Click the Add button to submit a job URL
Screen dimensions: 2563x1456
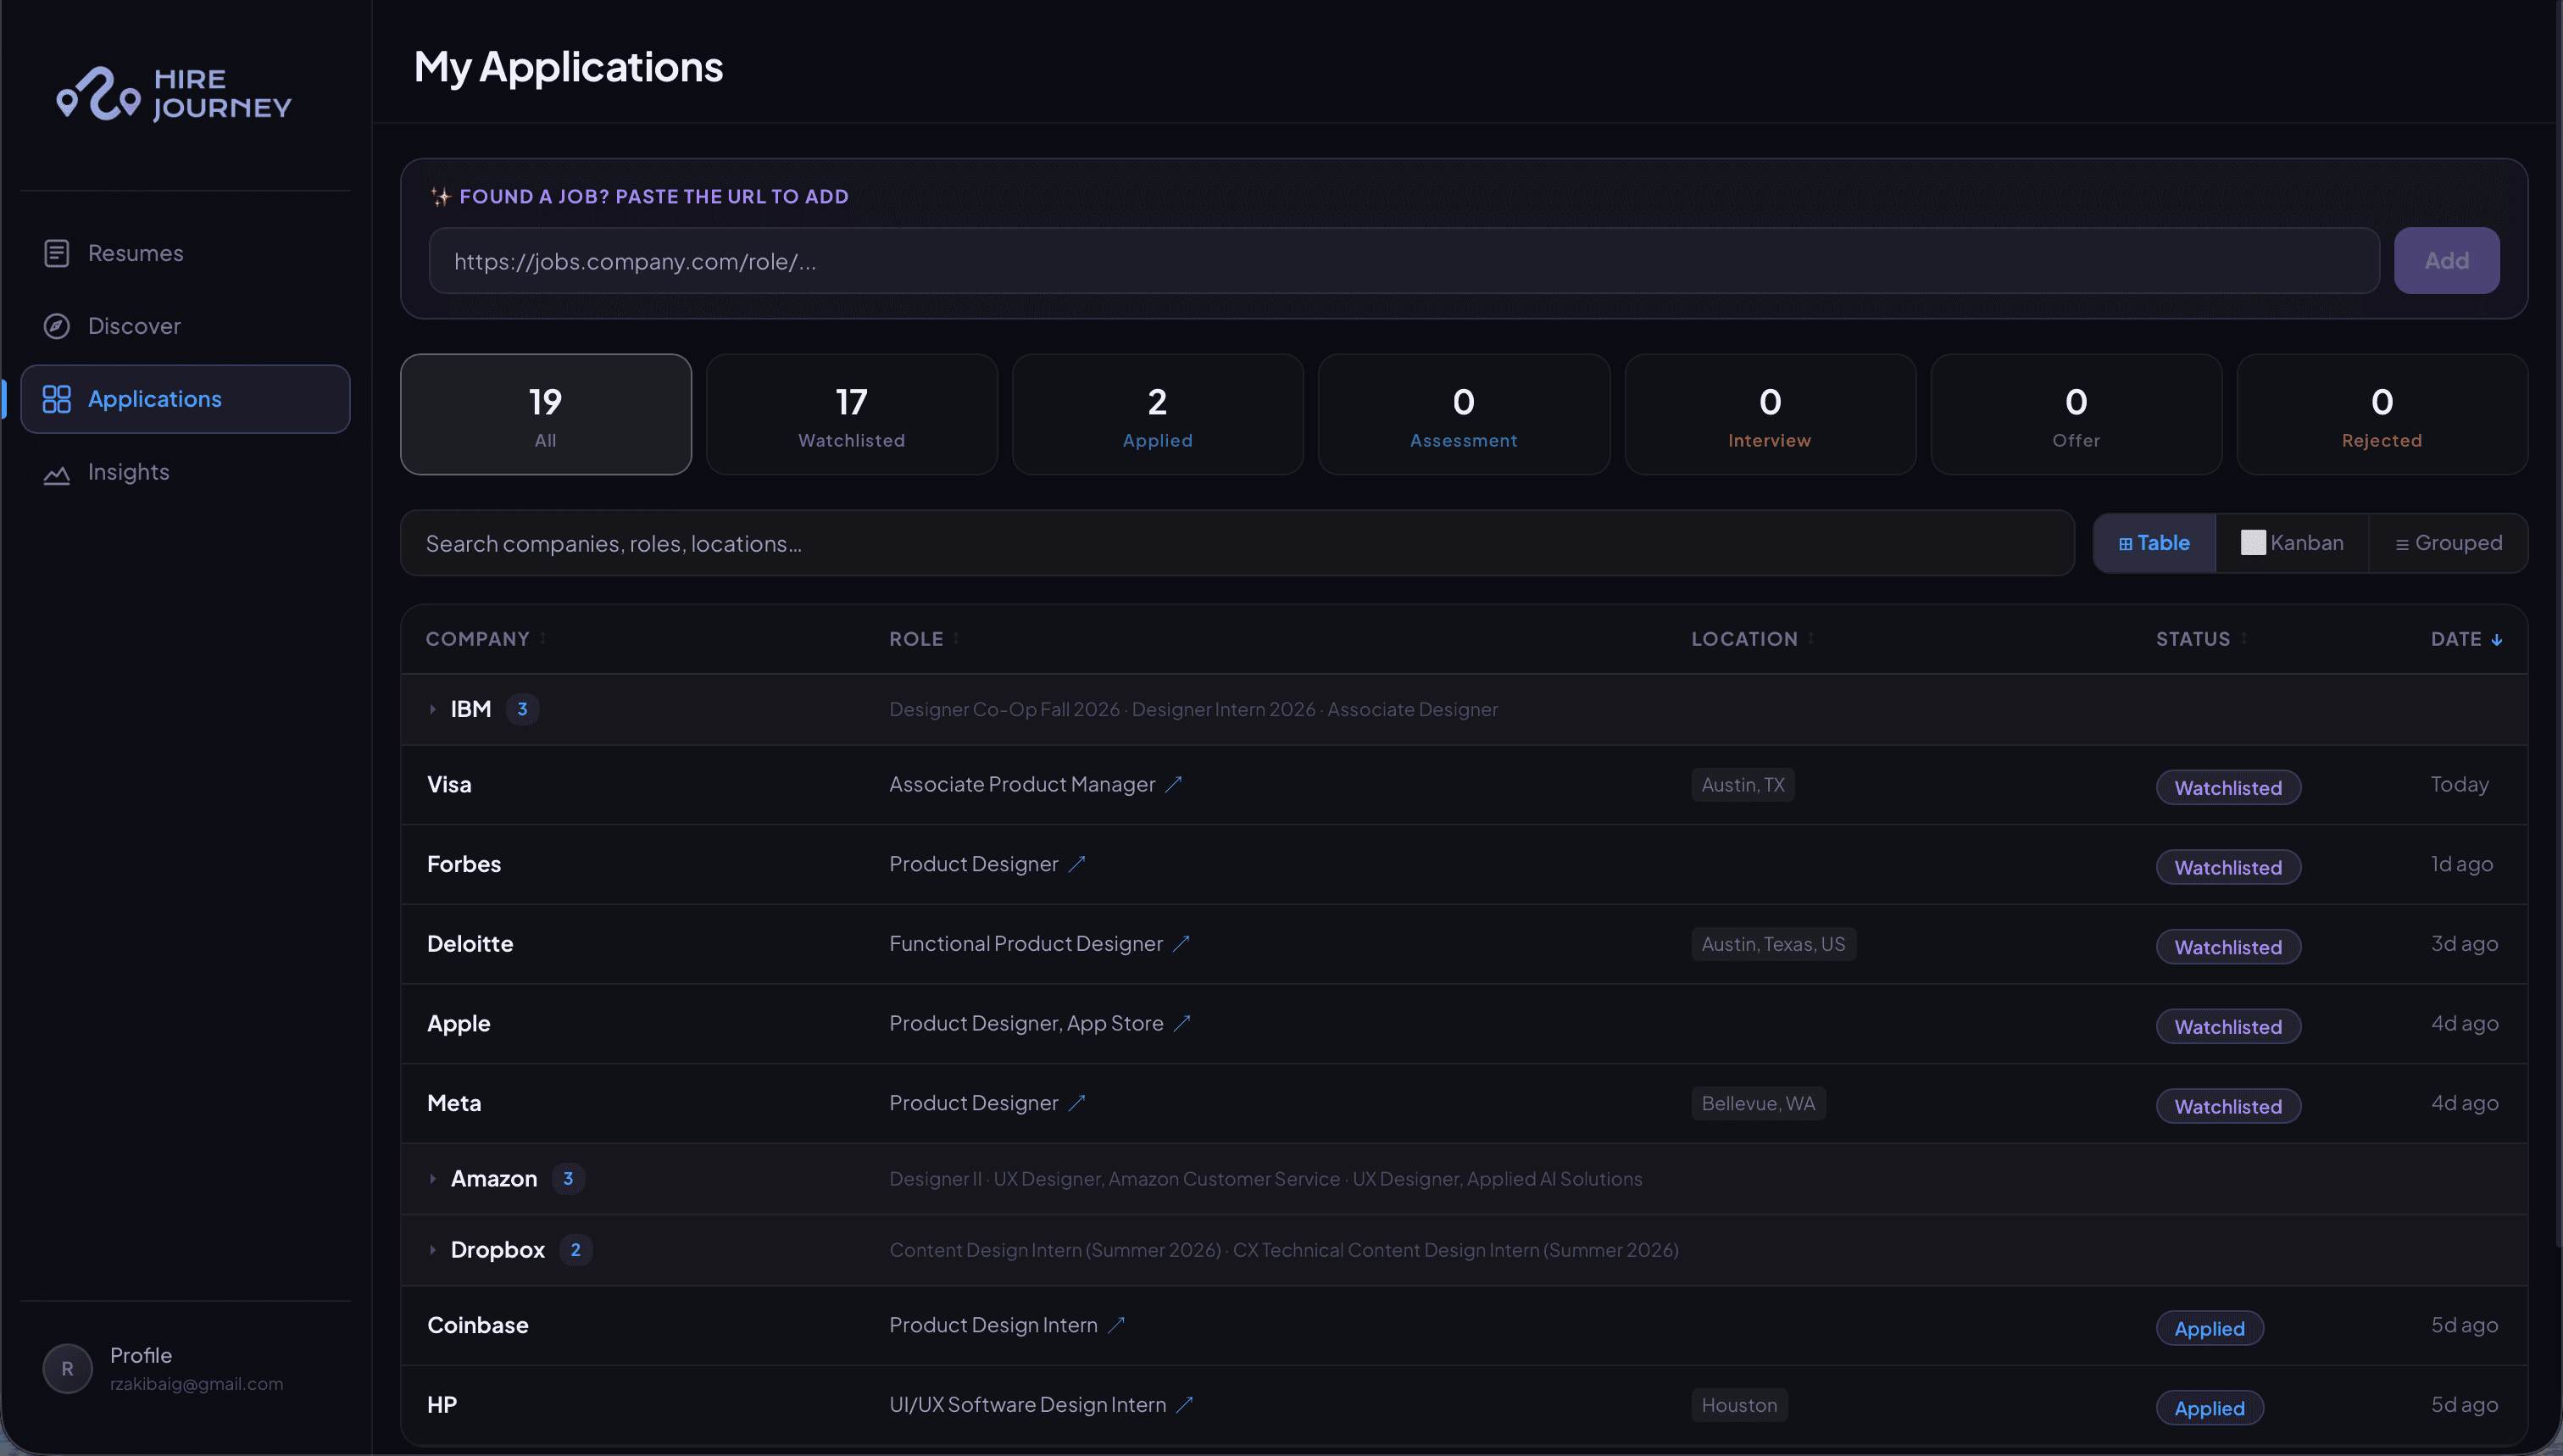point(2446,260)
